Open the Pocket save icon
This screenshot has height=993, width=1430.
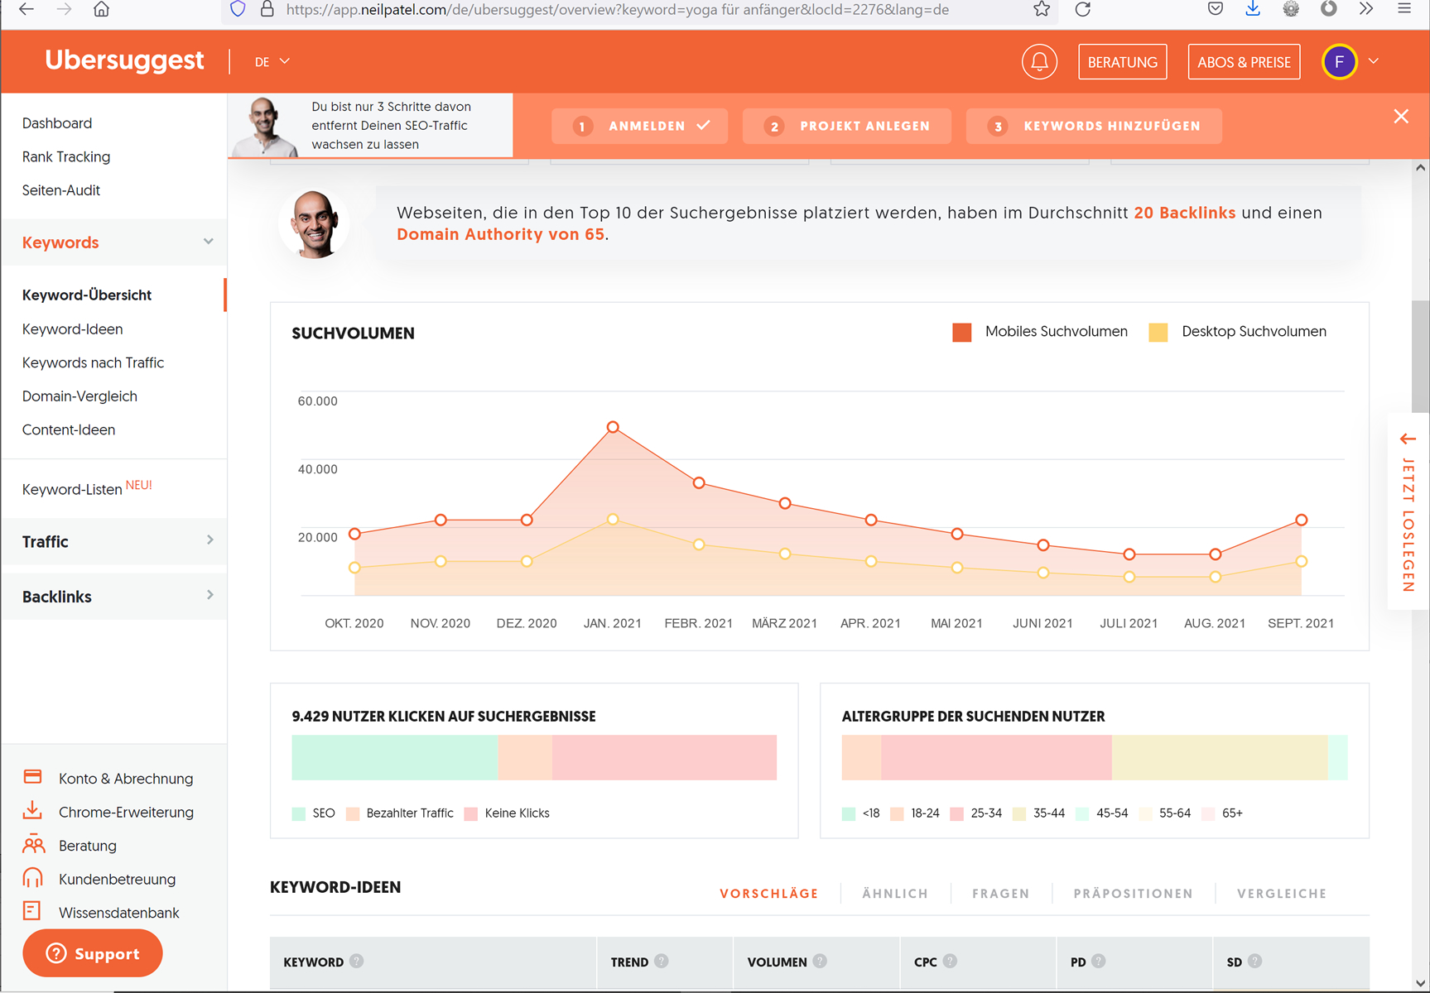1215,9
